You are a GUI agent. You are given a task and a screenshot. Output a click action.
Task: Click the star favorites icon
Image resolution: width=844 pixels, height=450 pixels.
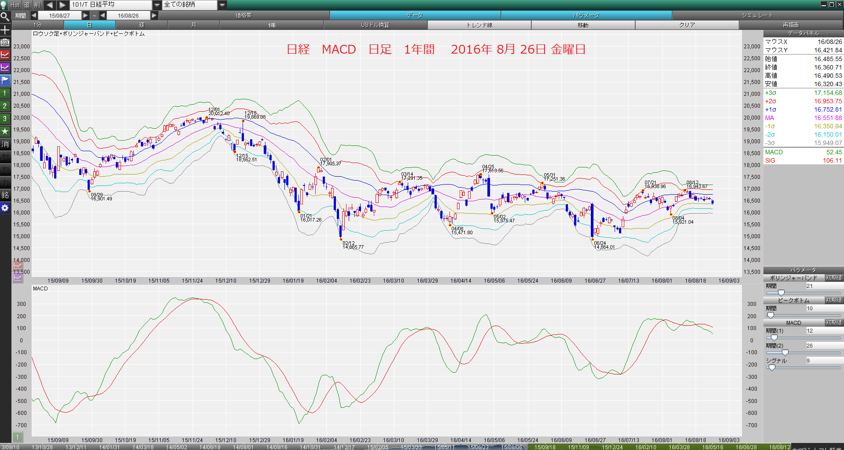5,131
